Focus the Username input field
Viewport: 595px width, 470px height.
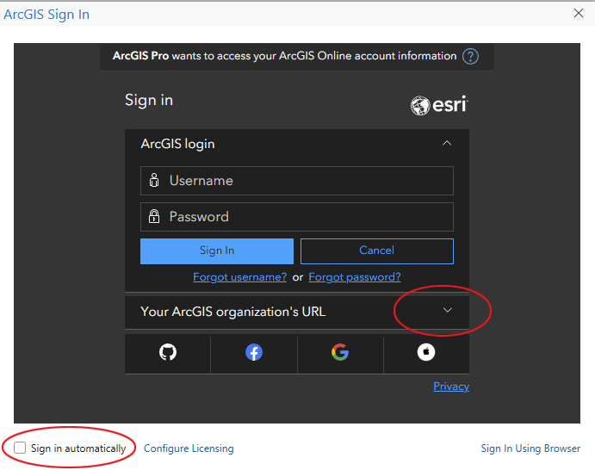[297, 181]
